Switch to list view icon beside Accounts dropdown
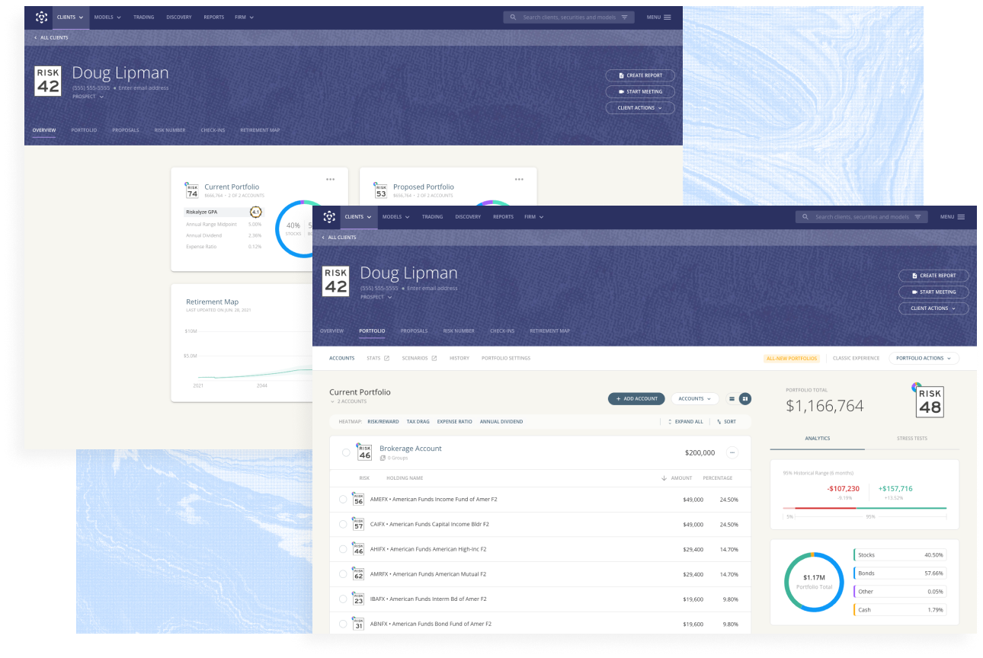Image resolution: width=983 pixels, height=658 pixels. click(x=732, y=398)
